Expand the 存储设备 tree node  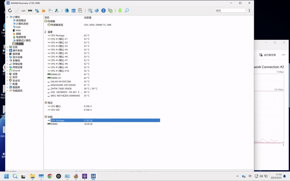(x=7, y=64)
